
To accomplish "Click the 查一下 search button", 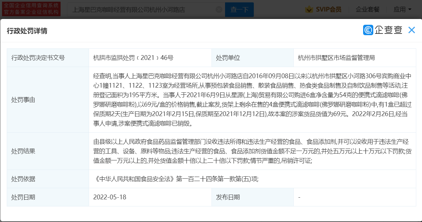I will point(239,9).
